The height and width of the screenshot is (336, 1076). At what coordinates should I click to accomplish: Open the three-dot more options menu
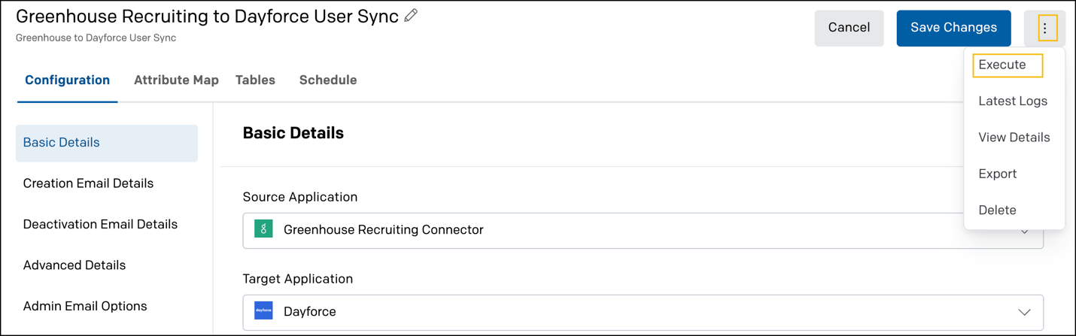[1044, 29]
